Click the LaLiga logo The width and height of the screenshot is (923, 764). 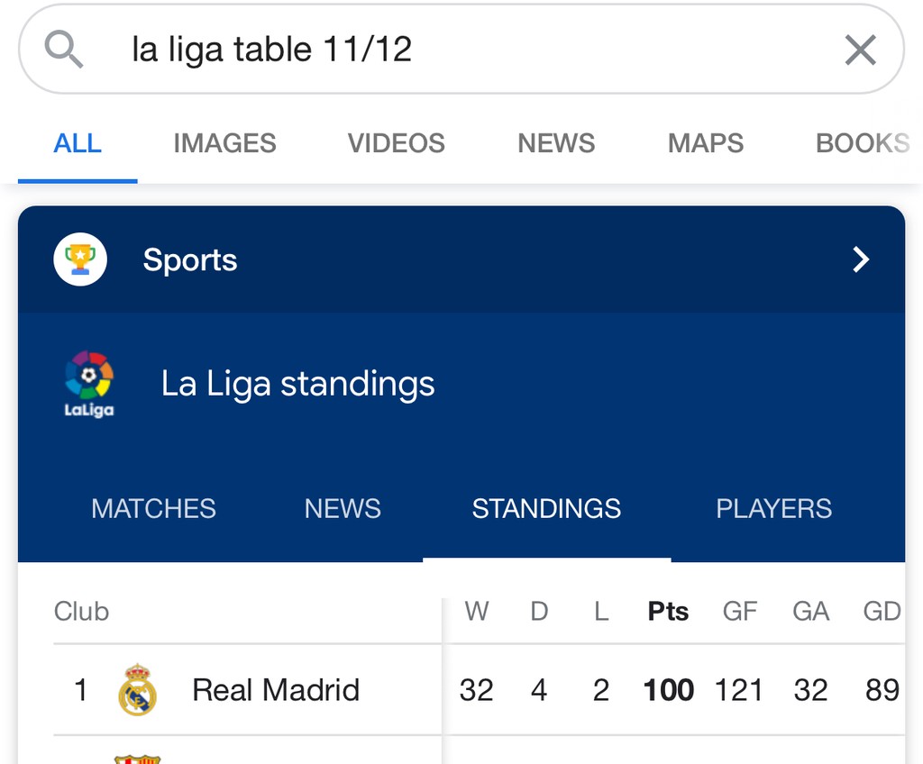point(89,384)
